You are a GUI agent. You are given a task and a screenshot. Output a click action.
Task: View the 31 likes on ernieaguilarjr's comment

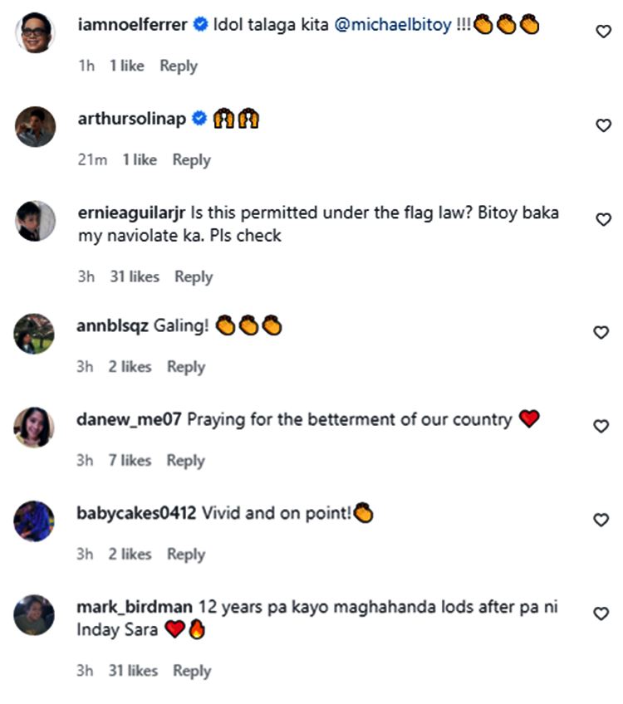click(x=134, y=276)
